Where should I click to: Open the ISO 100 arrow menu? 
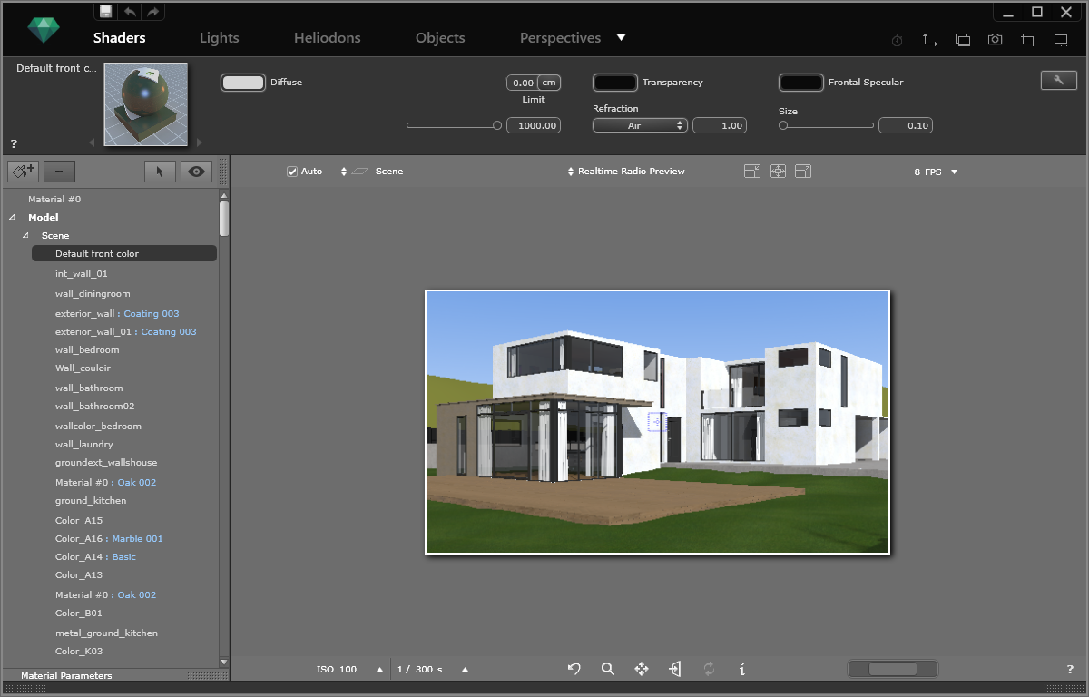[x=379, y=669]
